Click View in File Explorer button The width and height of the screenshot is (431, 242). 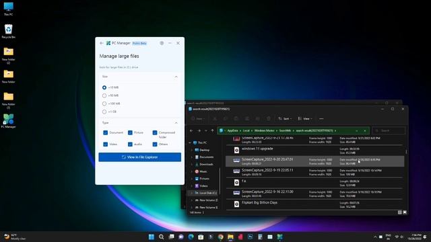click(x=139, y=157)
